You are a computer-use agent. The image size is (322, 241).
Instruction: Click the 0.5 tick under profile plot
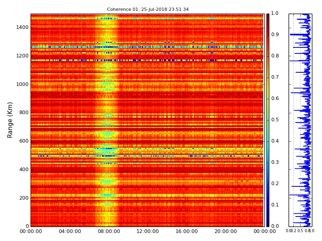[x=300, y=231]
